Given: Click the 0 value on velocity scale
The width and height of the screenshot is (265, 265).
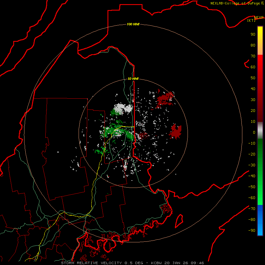Looking at the screenshot, I should pyautogui.click(x=254, y=132).
